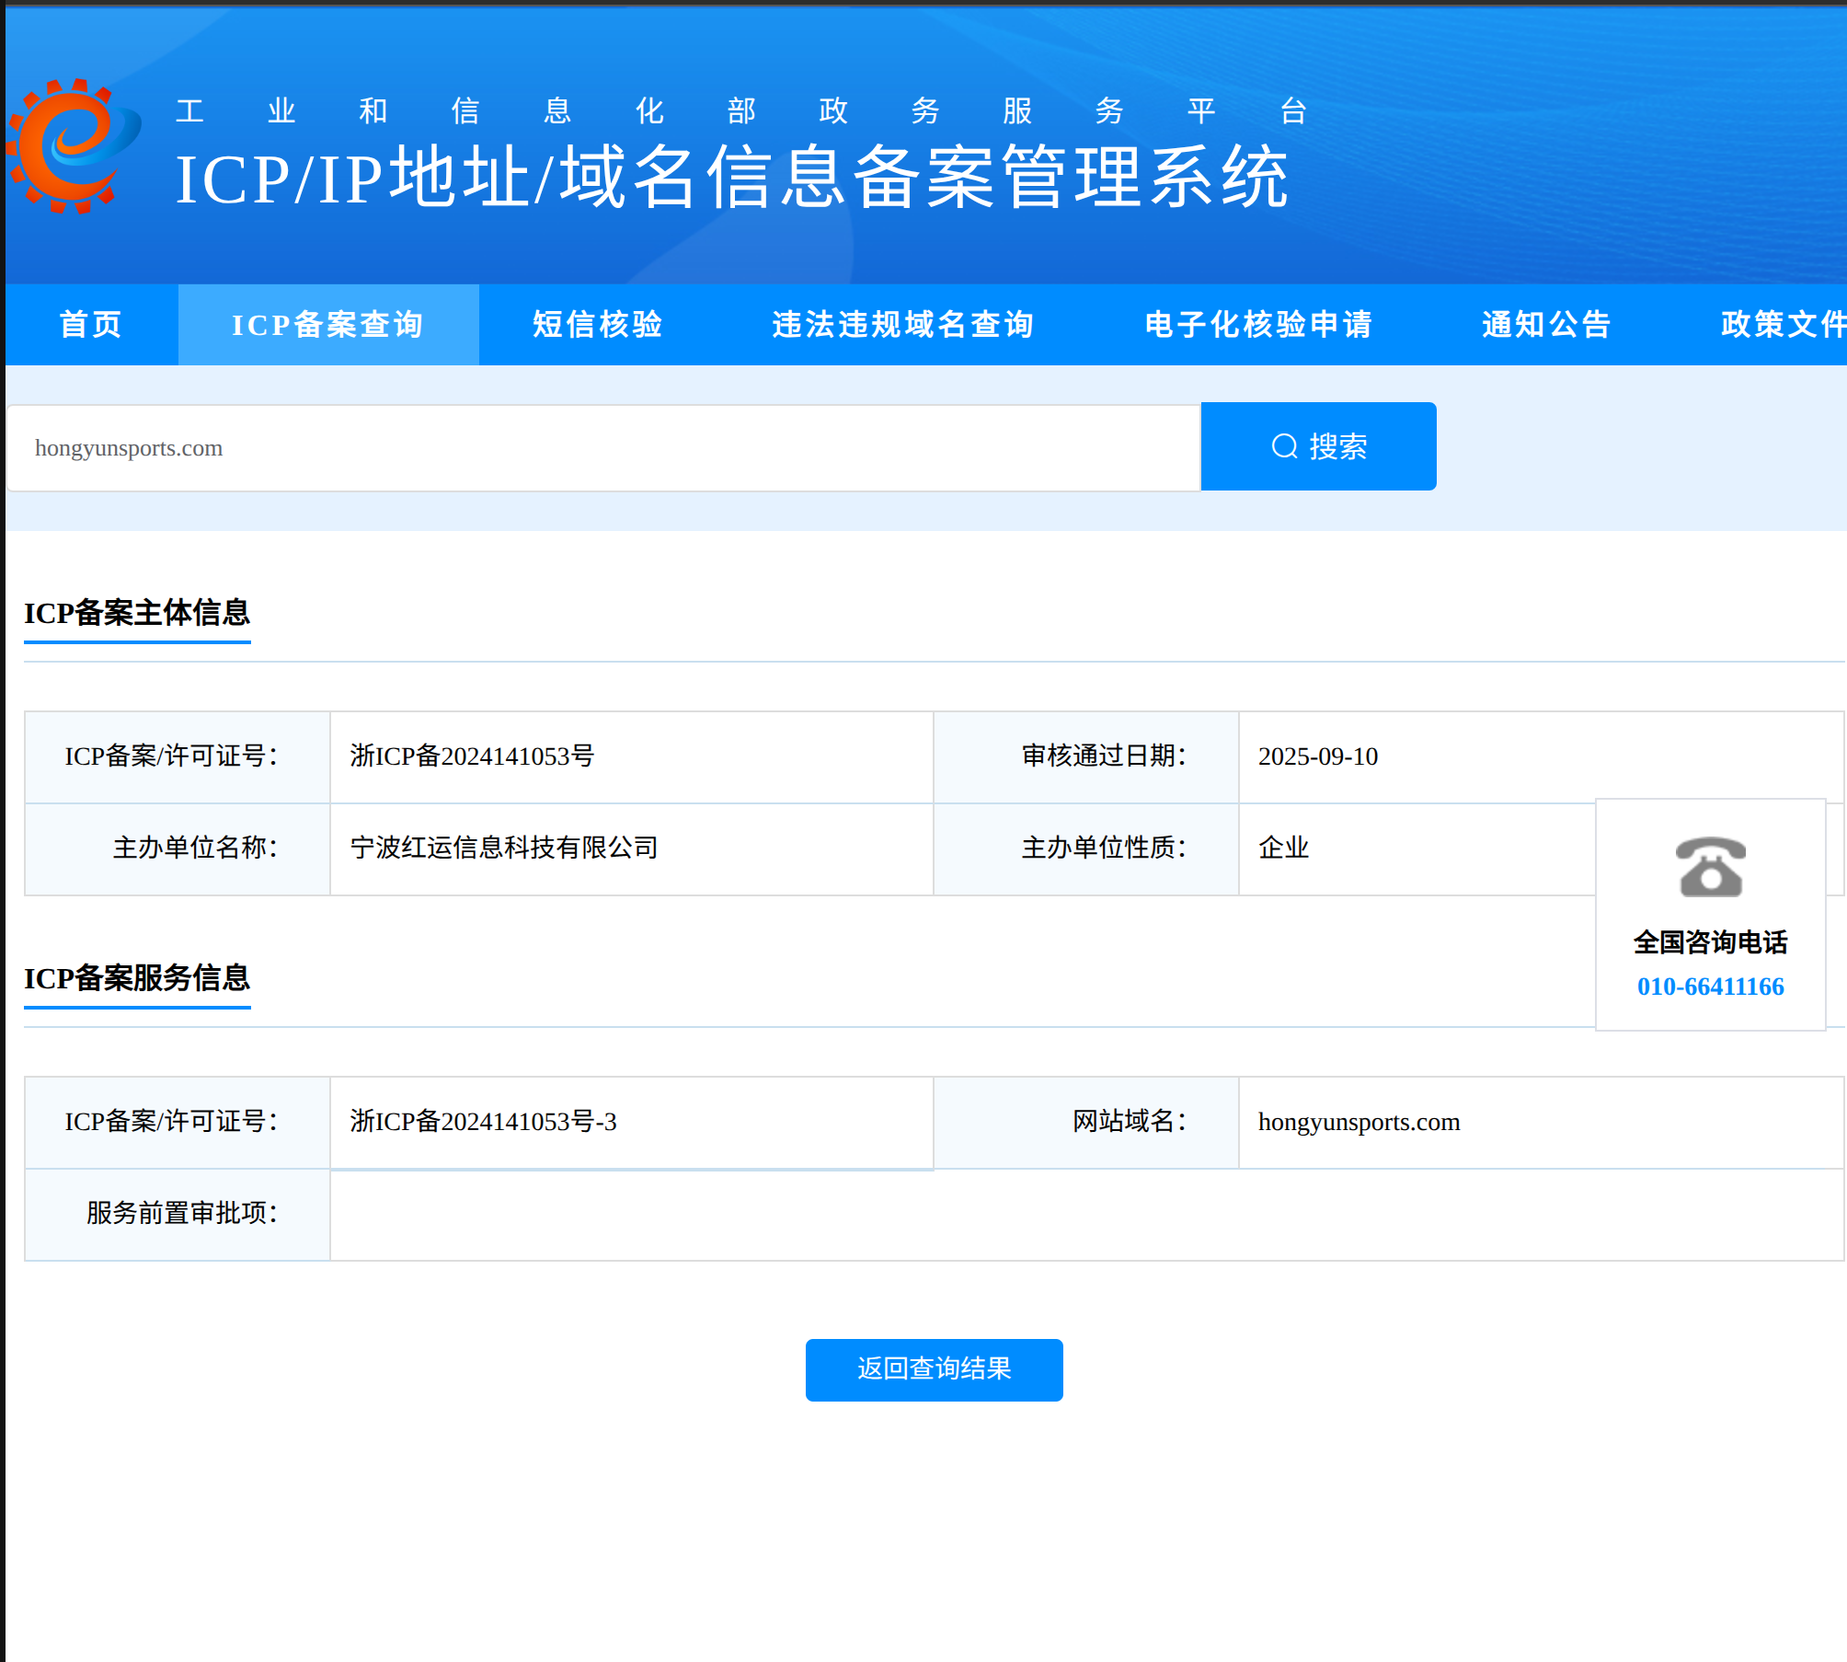
Task: Click the telephone icon in consultation box
Action: pyautogui.click(x=1709, y=867)
